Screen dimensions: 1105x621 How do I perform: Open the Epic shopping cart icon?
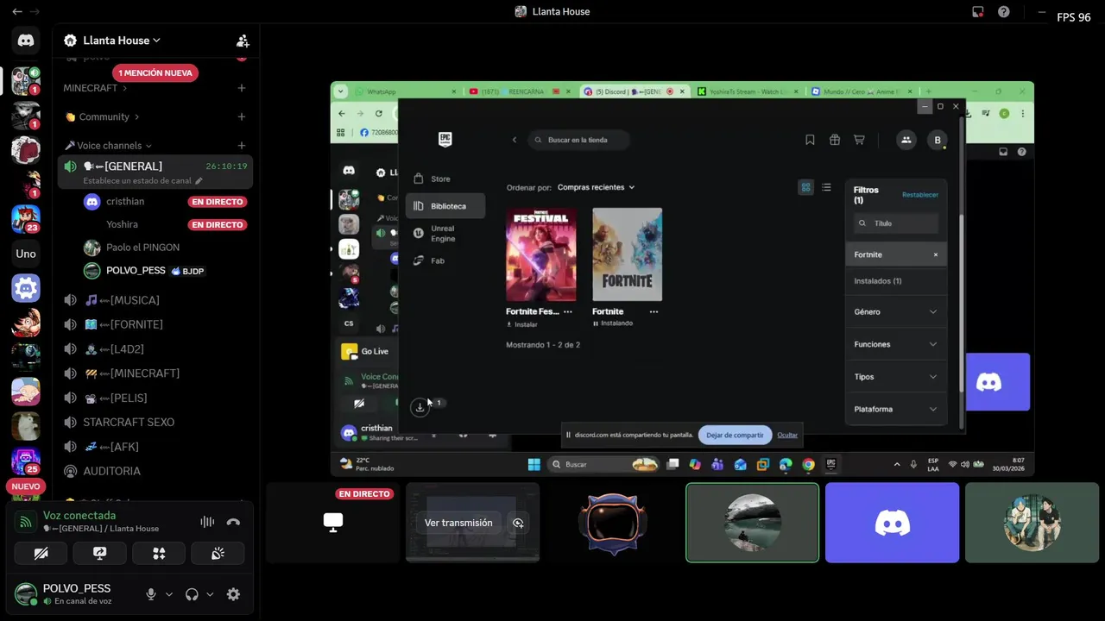(x=859, y=140)
